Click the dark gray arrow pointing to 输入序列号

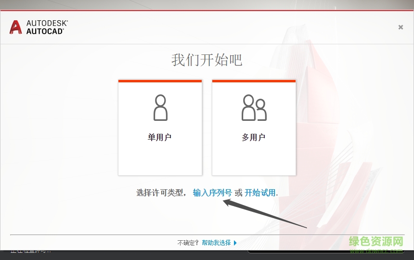(x=265, y=214)
